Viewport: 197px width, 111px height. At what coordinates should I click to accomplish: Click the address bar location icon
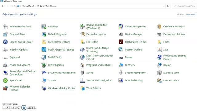(x=18, y=6)
